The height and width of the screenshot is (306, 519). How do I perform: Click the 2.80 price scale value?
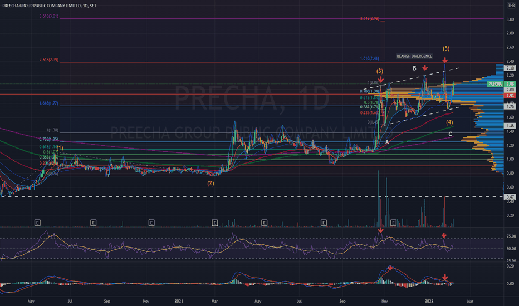(510, 33)
